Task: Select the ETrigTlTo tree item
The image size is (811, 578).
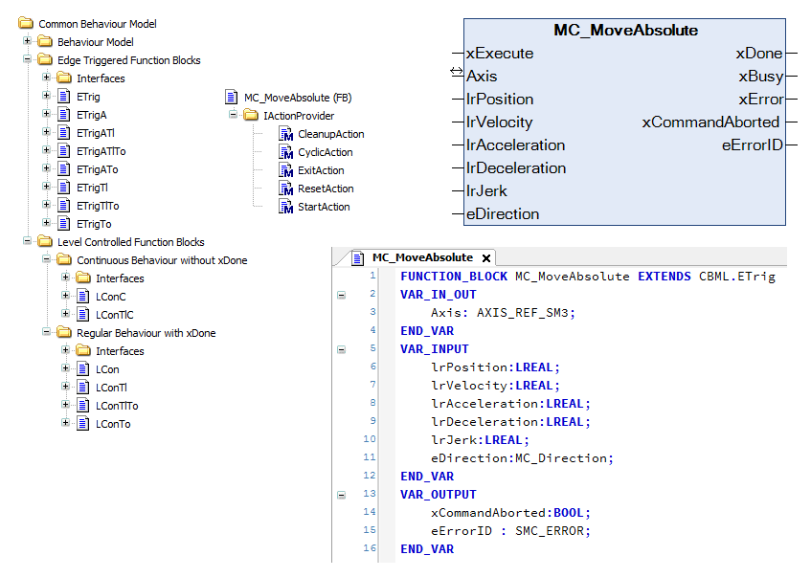Action: 98,206
